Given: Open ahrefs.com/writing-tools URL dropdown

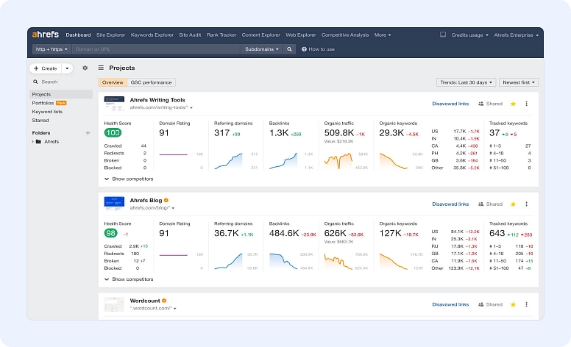Looking at the screenshot, I should pyautogui.click(x=191, y=107).
